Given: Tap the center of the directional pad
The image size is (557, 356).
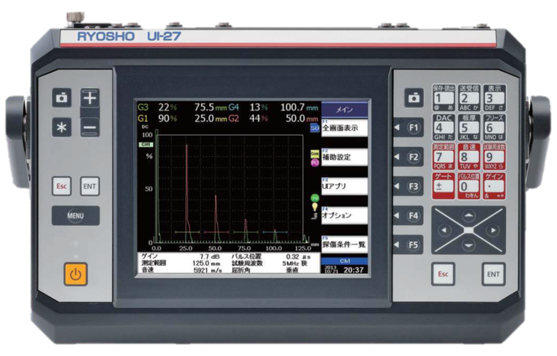Looking at the screenshot, I should click(x=469, y=231).
